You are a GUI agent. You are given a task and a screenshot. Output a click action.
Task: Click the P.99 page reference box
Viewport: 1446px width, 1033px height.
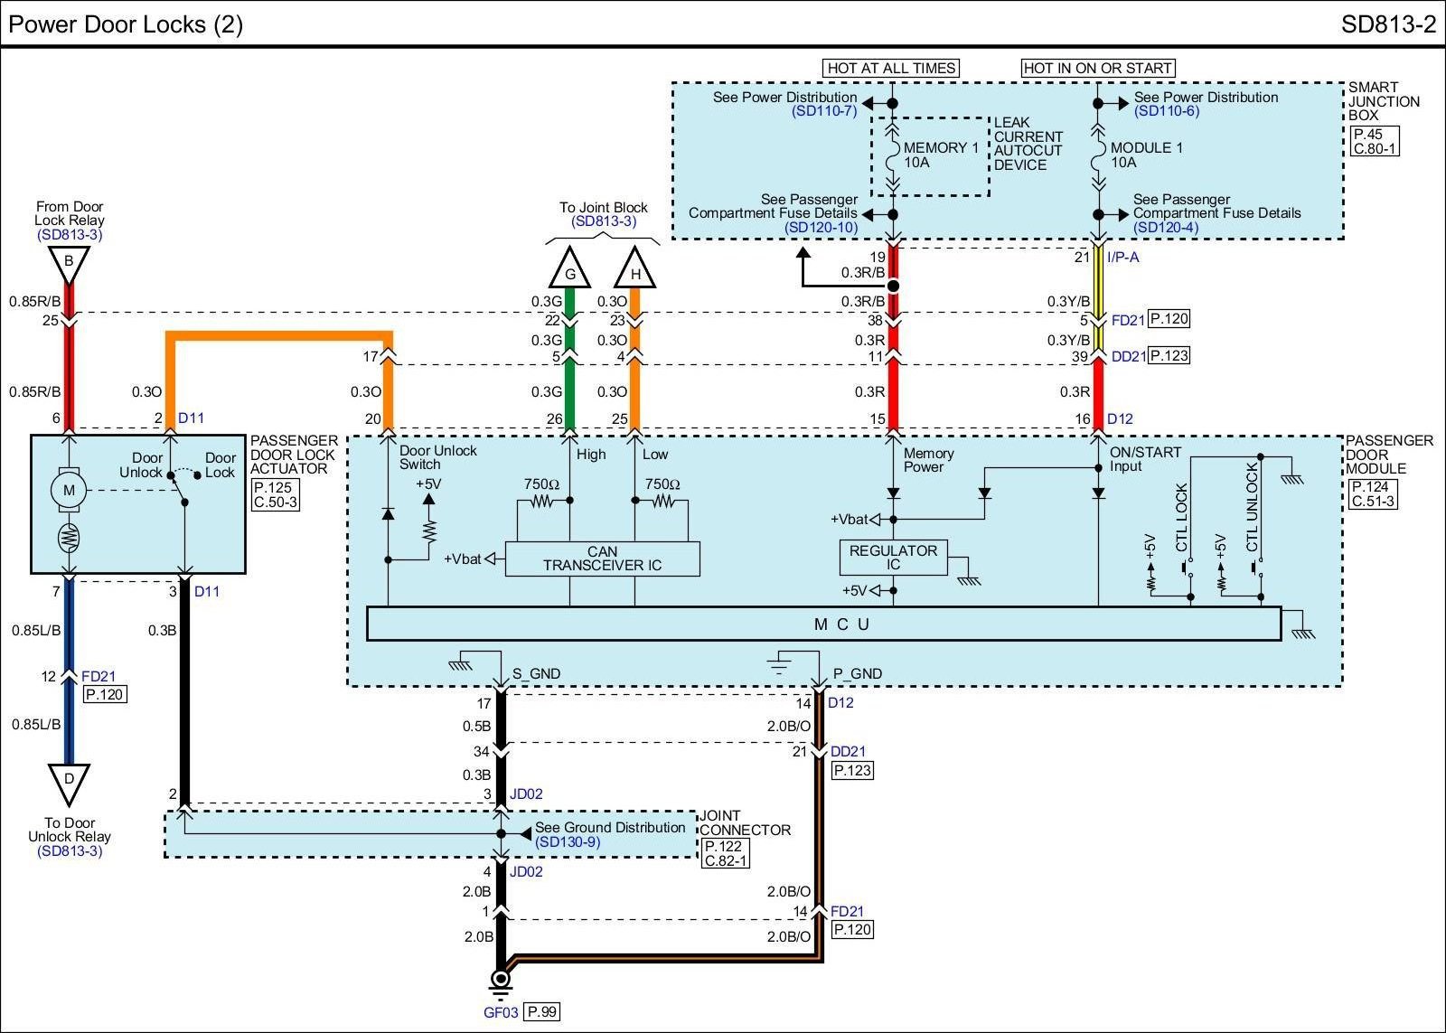coord(542,1012)
